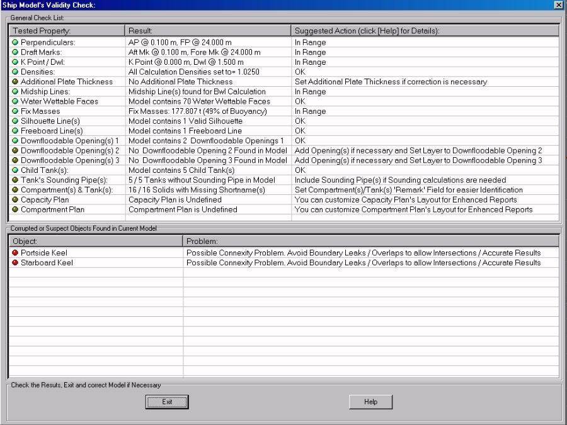Open Help for check details
Screen dimensions: 567x425
click(370, 402)
